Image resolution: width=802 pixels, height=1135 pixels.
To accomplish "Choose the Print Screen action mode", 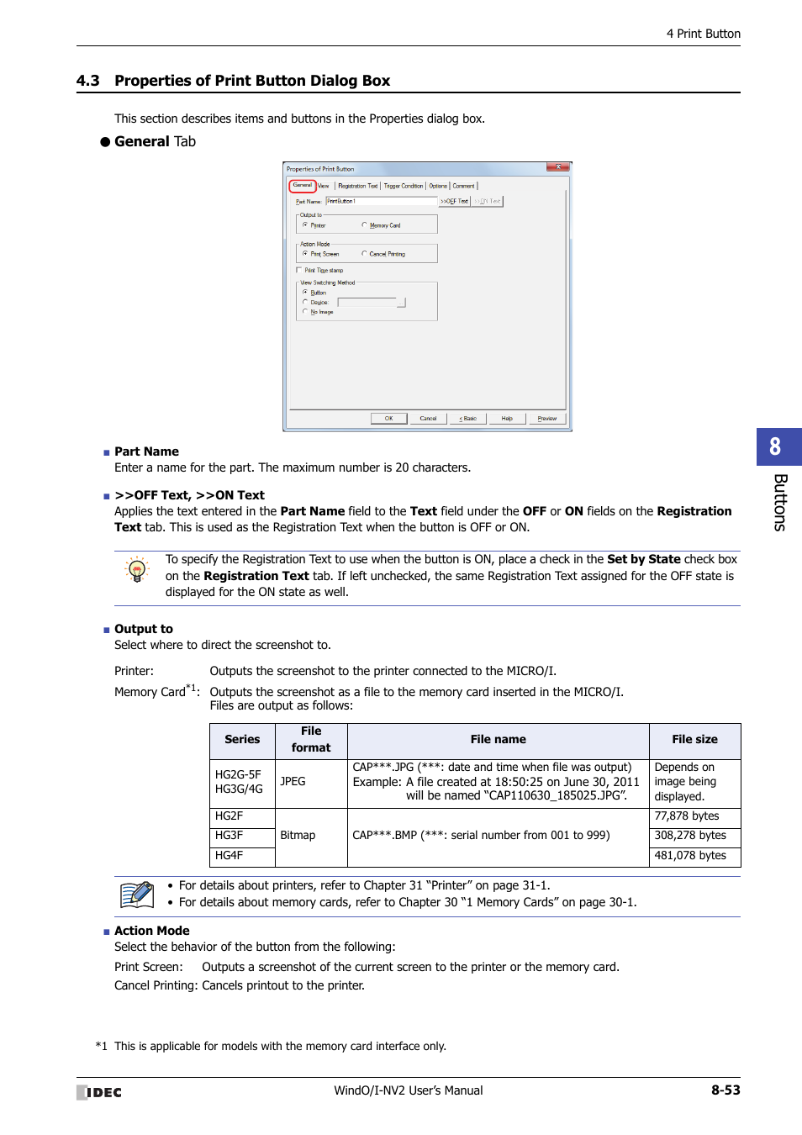I will coord(305,253).
